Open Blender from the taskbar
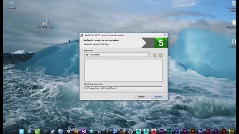Screen dimensions: 239x134 (x=76, y=131)
